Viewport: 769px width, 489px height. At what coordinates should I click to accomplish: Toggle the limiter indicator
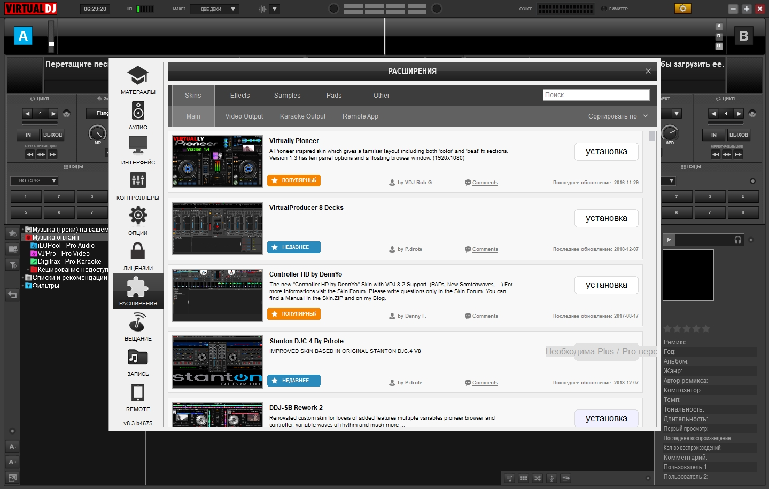pos(604,9)
